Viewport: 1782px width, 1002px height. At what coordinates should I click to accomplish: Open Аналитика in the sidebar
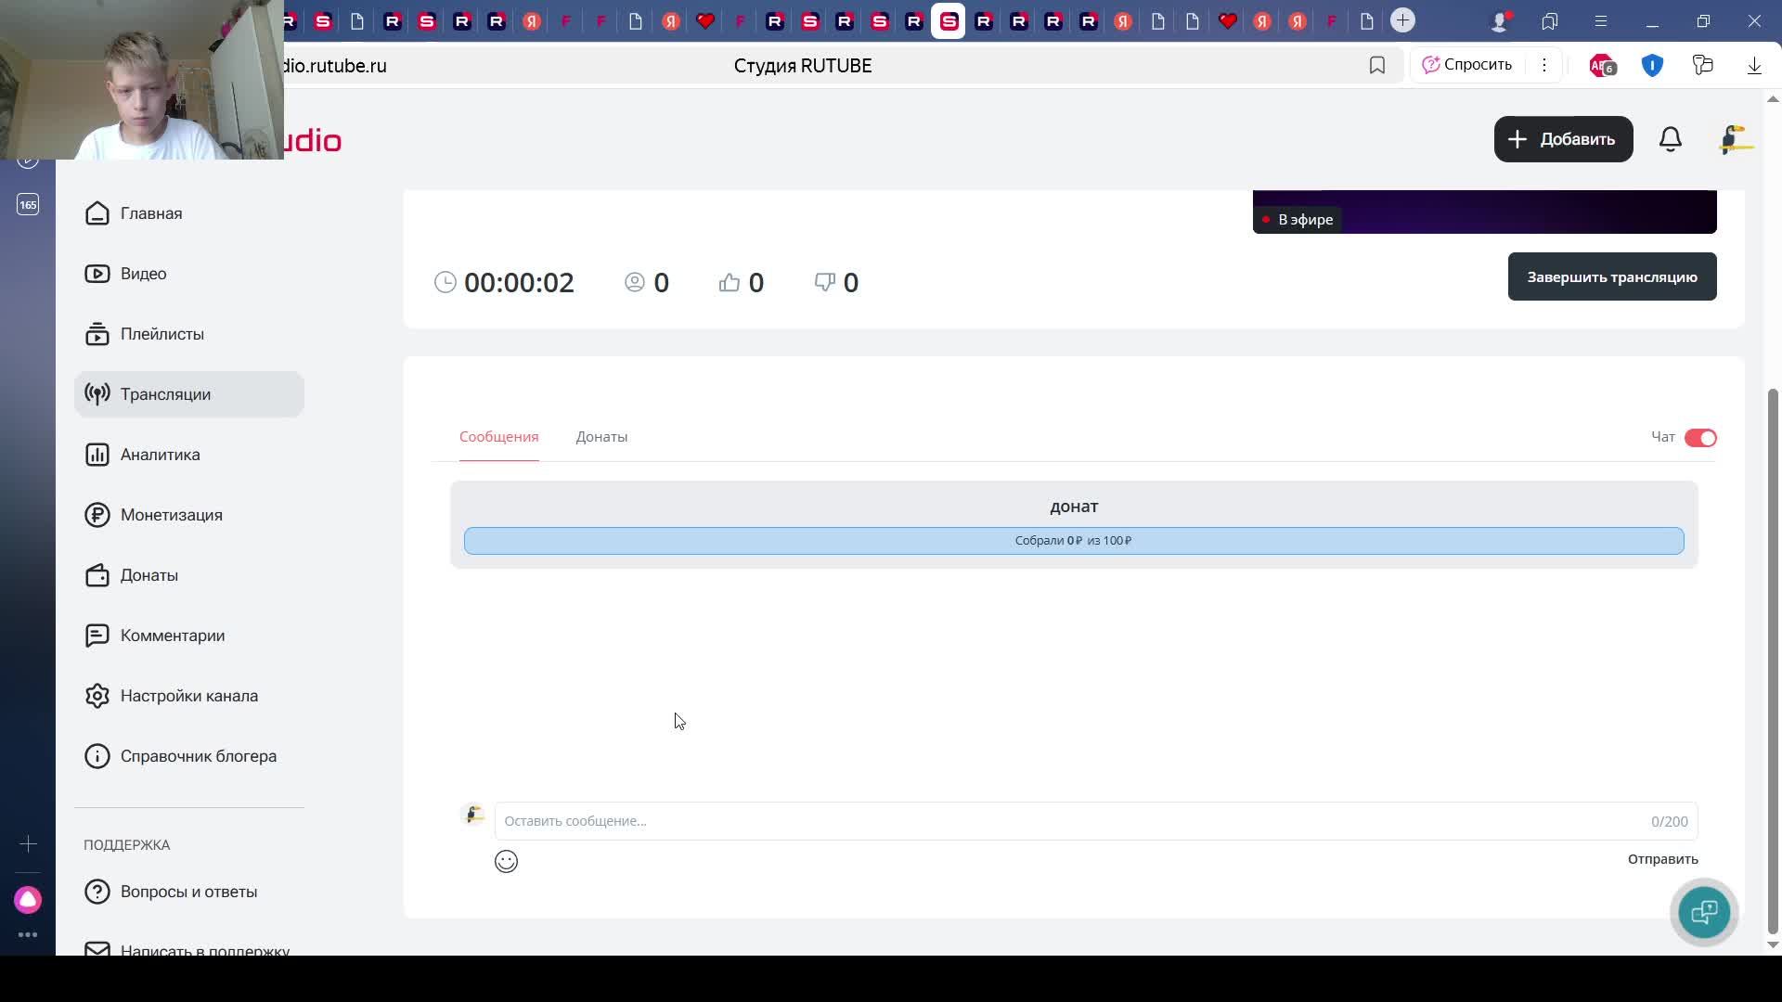tap(160, 455)
